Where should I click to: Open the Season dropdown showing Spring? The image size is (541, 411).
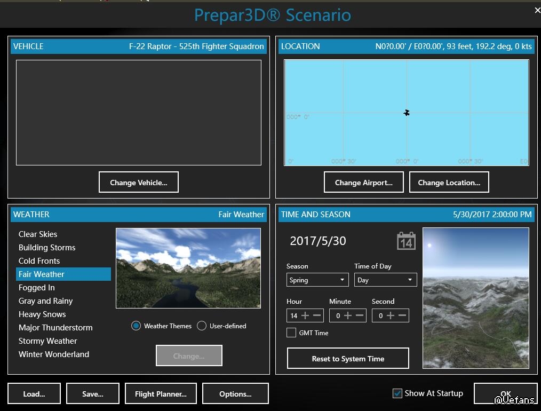tap(317, 280)
